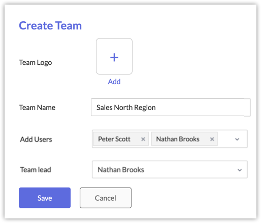Remove Peter Scott from added users

[x=143, y=139]
